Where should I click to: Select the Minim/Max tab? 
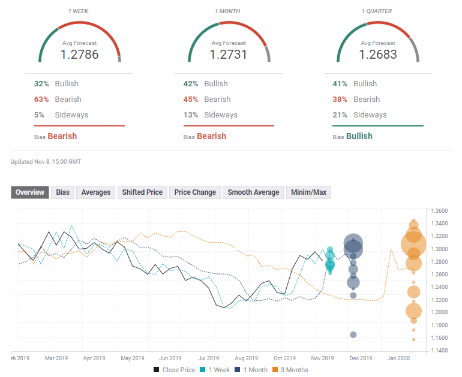pos(308,192)
